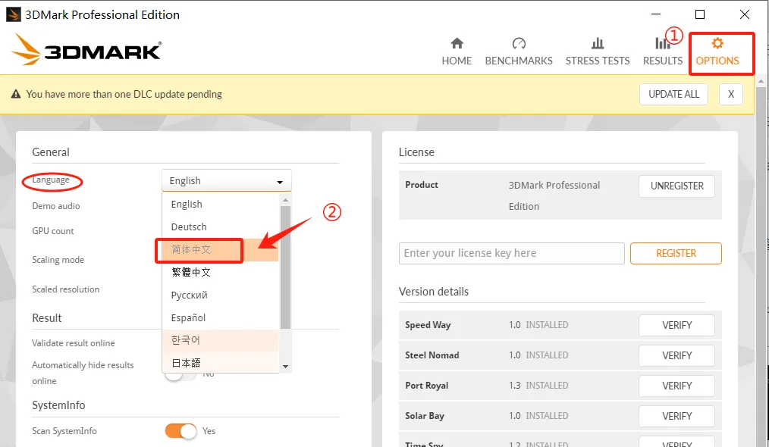The width and height of the screenshot is (769, 447).
Task: Click the Version details heading
Action: 434,292
